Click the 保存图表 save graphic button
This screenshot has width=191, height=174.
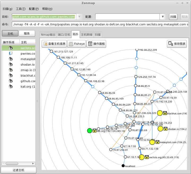coord(177,44)
